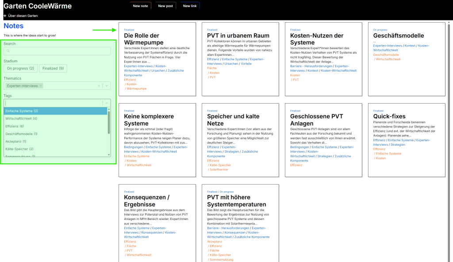Screen dimensions: 453x262
Task: Select 'Effizienz (6)' tag option
Action: [x=55, y=127]
